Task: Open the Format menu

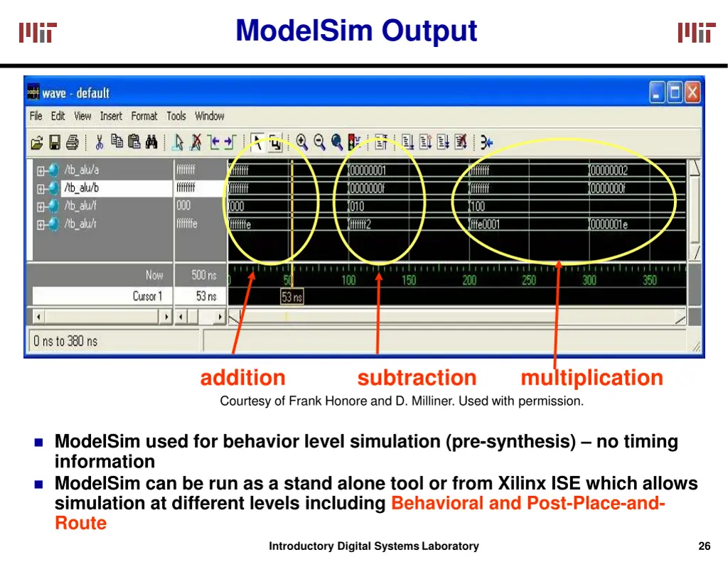Action: 144,116
